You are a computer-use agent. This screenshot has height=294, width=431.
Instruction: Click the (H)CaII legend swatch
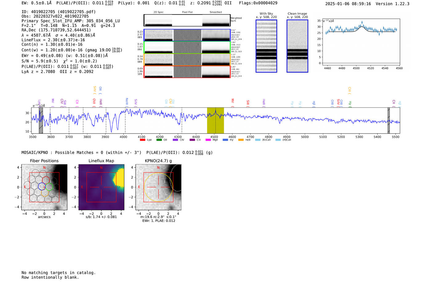coord(278,140)
